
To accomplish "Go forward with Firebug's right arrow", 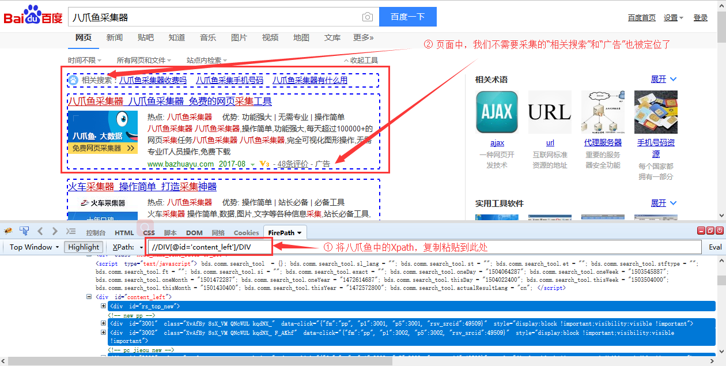I will pyautogui.click(x=55, y=231).
